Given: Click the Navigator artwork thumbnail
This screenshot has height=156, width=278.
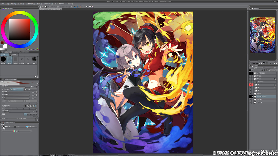Looking at the screenshot, I should click(x=263, y=35).
